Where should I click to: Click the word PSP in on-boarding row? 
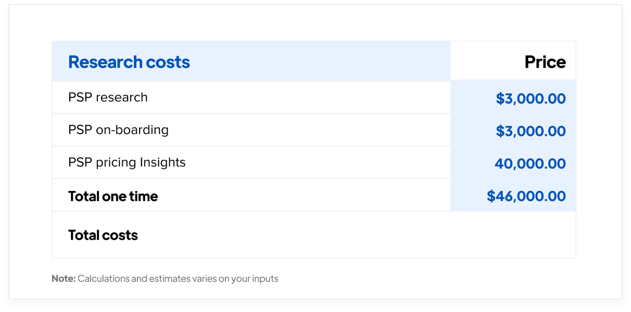tap(80, 130)
